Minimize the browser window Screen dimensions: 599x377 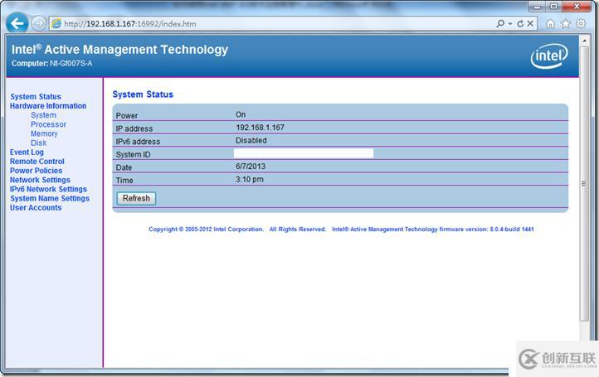click(x=537, y=7)
